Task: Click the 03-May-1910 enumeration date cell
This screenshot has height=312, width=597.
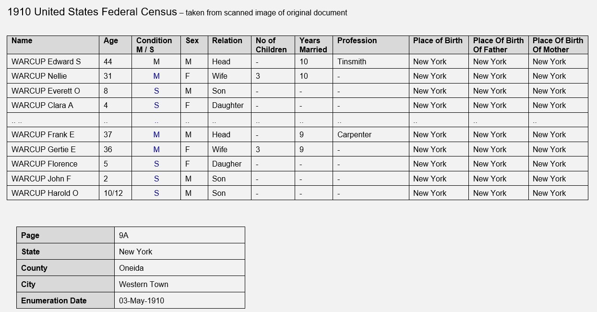Action: pos(179,300)
